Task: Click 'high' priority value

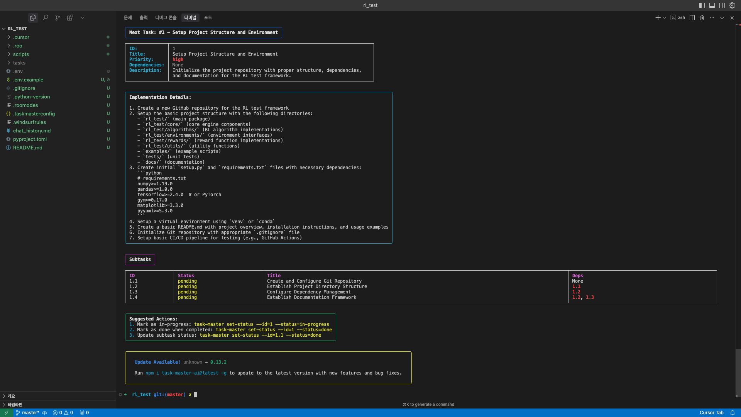Action: click(178, 59)
